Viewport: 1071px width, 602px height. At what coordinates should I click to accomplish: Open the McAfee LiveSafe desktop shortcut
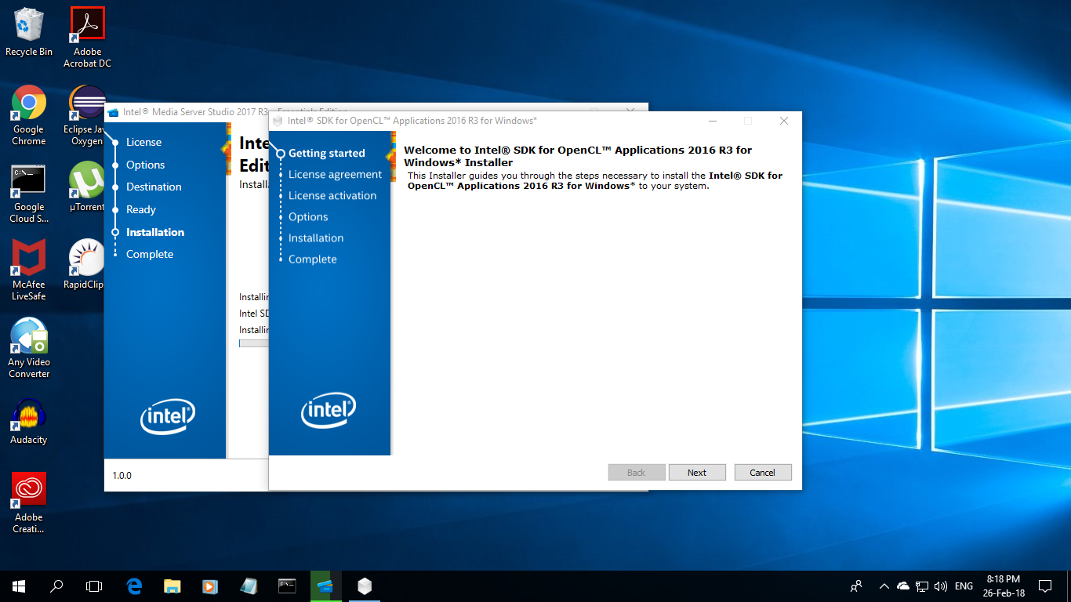pos(29,270)
